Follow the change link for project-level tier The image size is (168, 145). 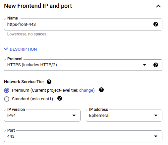tap(86, 90)
